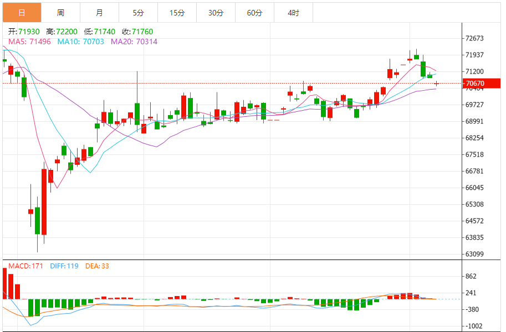Viewport: 506px width, 332px height.
Task: Click the -380 MACD axis label
Action: [x=471, y=309]
